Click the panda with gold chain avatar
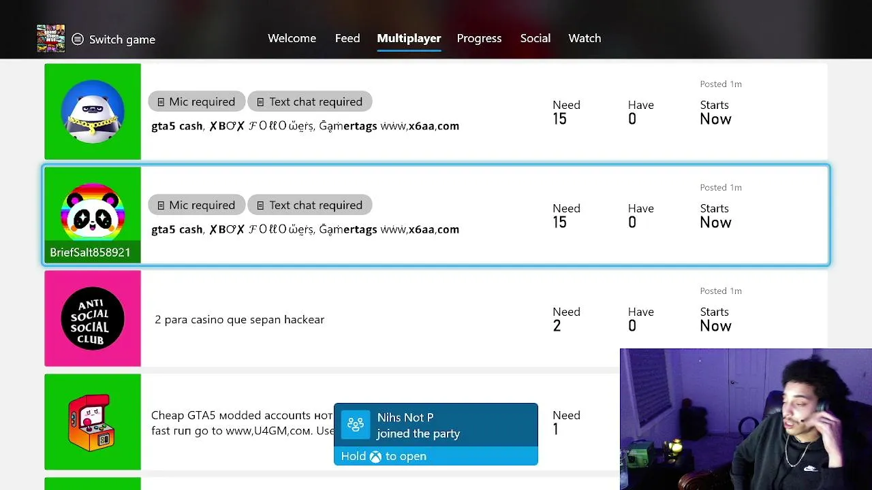This screenshot has height=490, width=872. [x=93, y=112]
